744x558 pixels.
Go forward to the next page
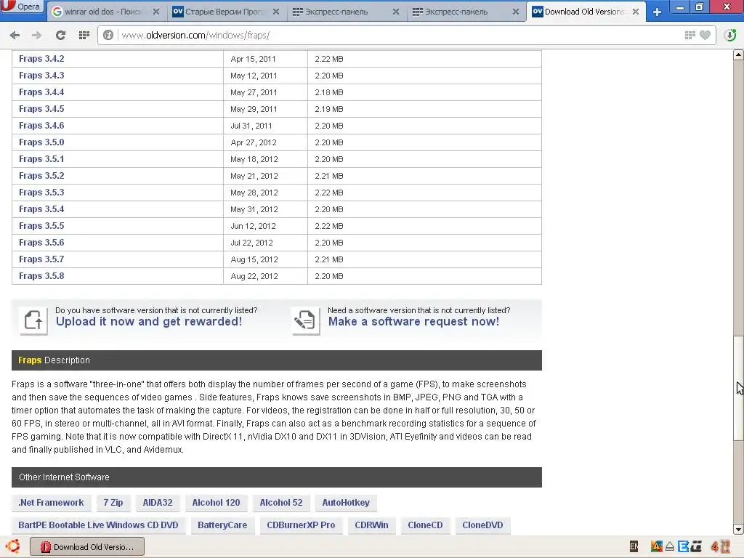36,35
